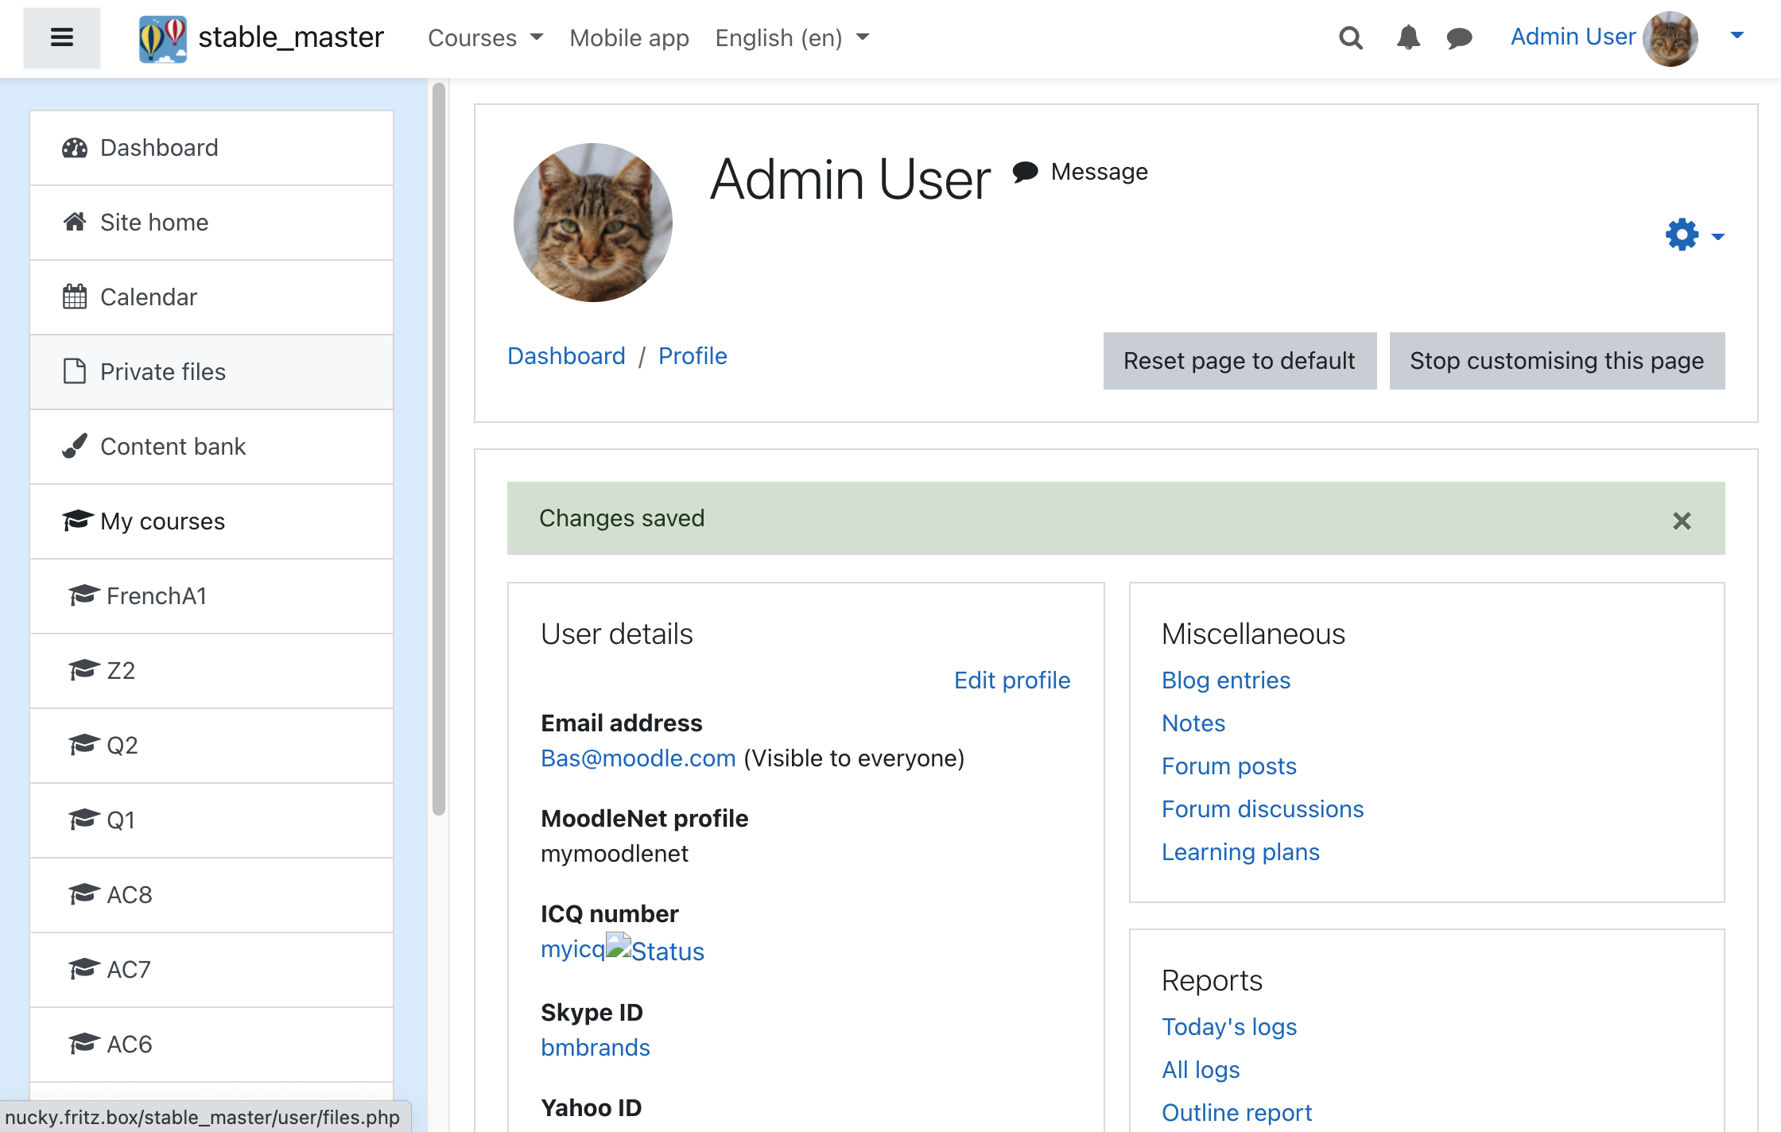Open Forum discussions link
Viewport: 1781px width, 1132px height.
coord(1263,809)
